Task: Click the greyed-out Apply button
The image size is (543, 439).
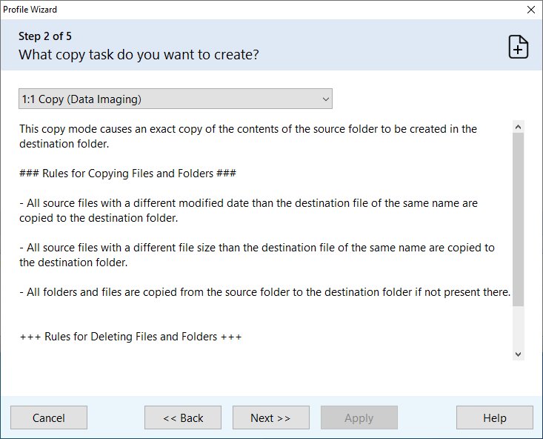Action: tap(359, 418)
